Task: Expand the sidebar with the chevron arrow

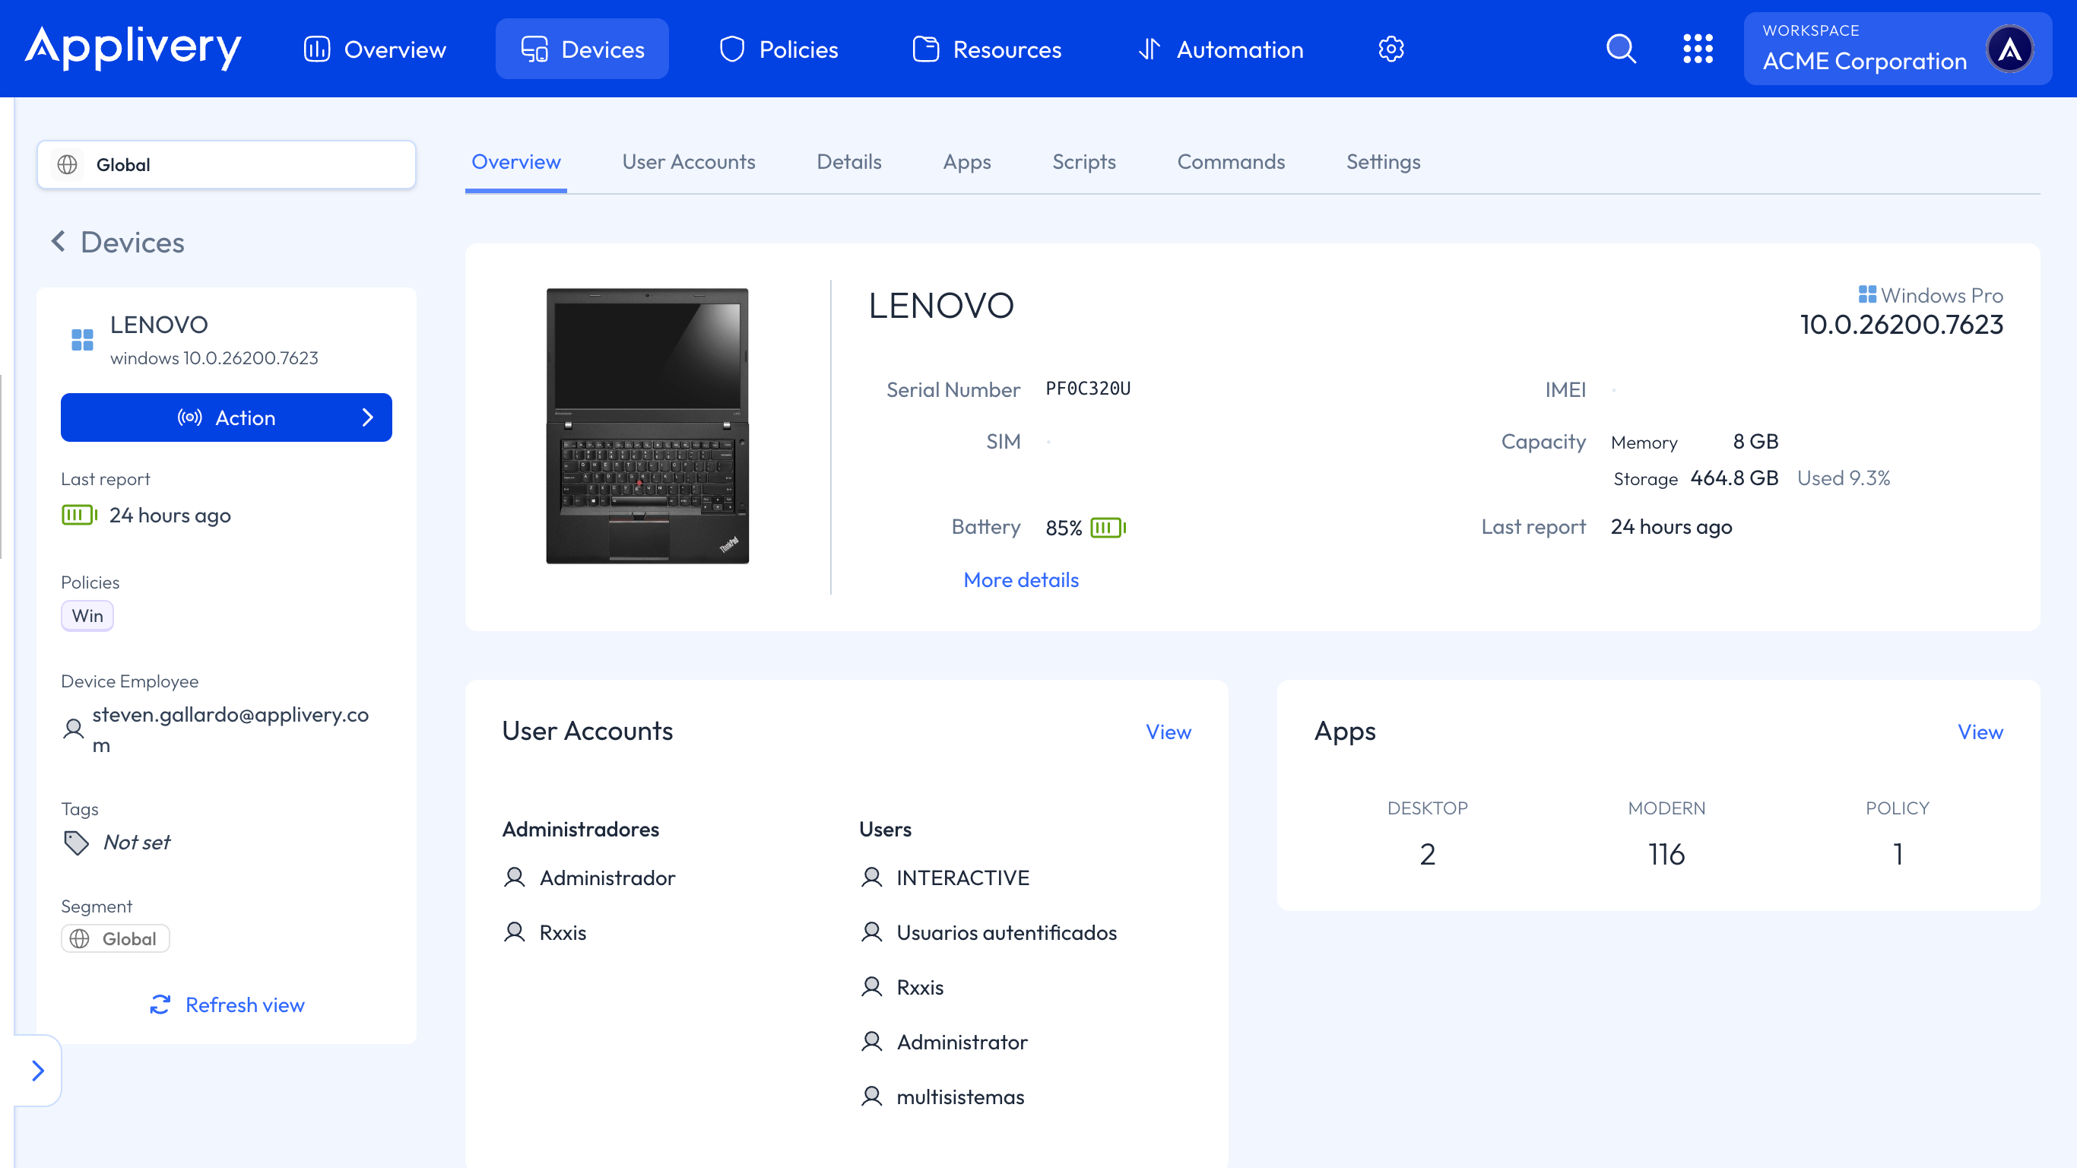Action: coord(37,1071)
